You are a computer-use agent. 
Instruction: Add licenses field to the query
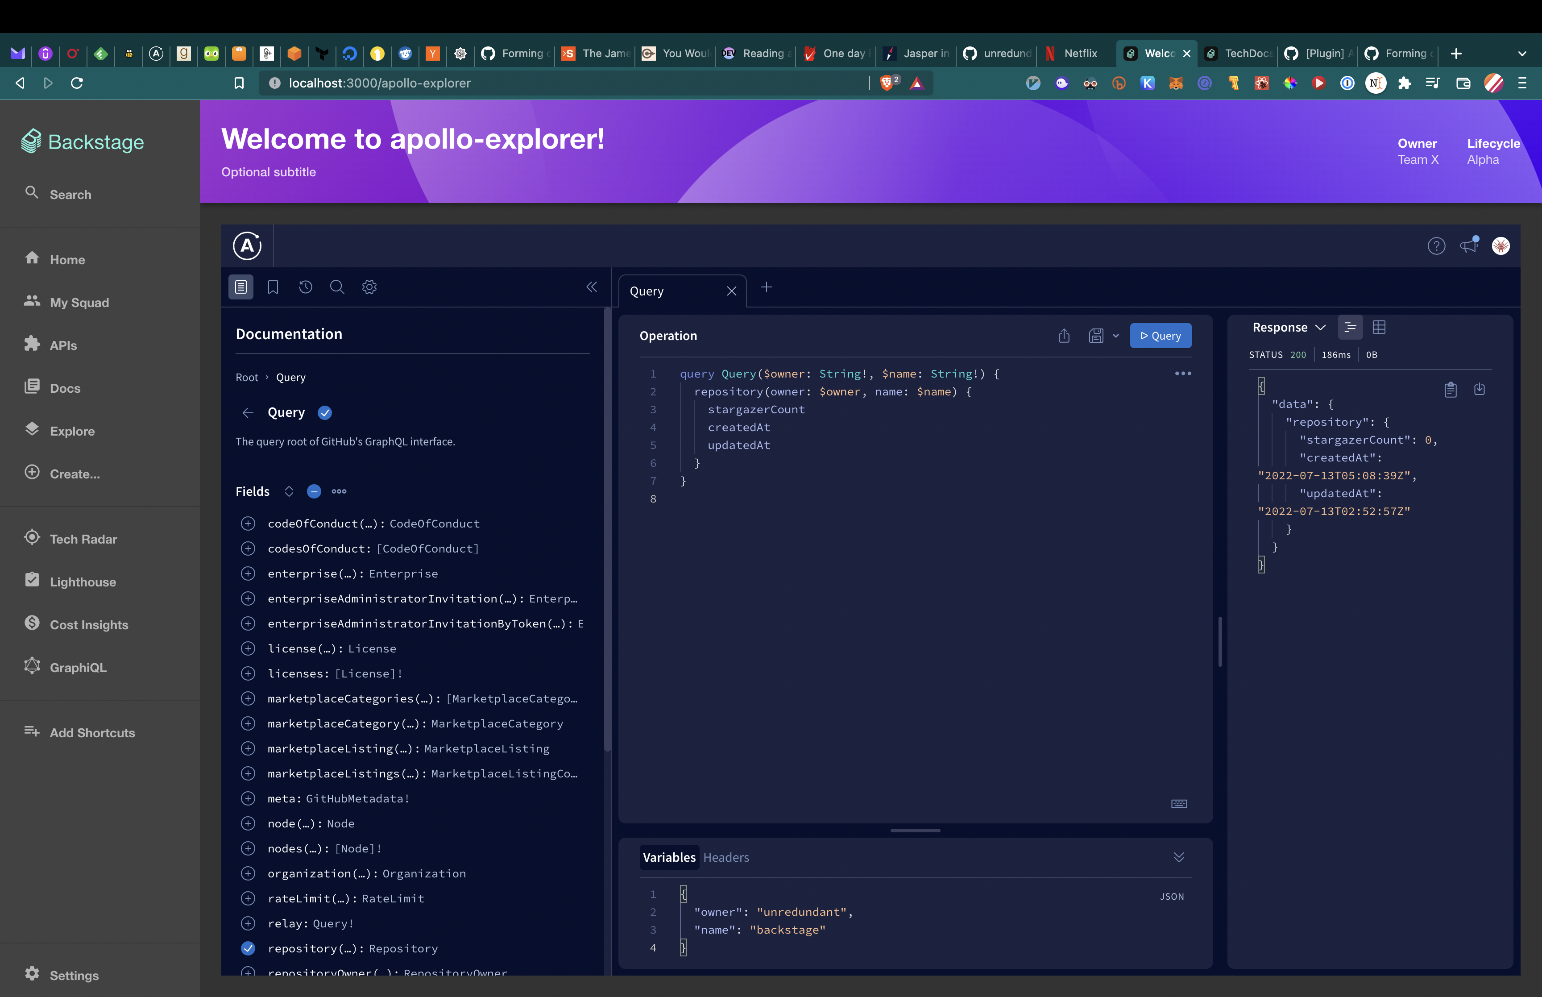(248, 673)
